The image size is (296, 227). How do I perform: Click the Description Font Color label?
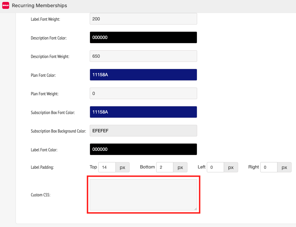point(49,38)
